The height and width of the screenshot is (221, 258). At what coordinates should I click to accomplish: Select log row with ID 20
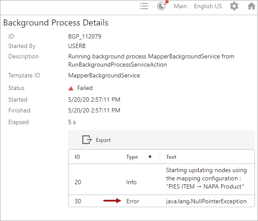pos(161,179)
